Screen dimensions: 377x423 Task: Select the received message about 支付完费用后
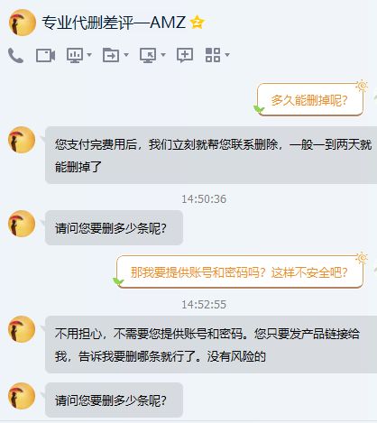pos(211,155)
